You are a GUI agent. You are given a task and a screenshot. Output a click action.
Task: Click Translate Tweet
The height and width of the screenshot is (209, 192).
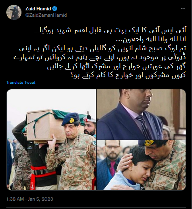[x=21, y=83]
